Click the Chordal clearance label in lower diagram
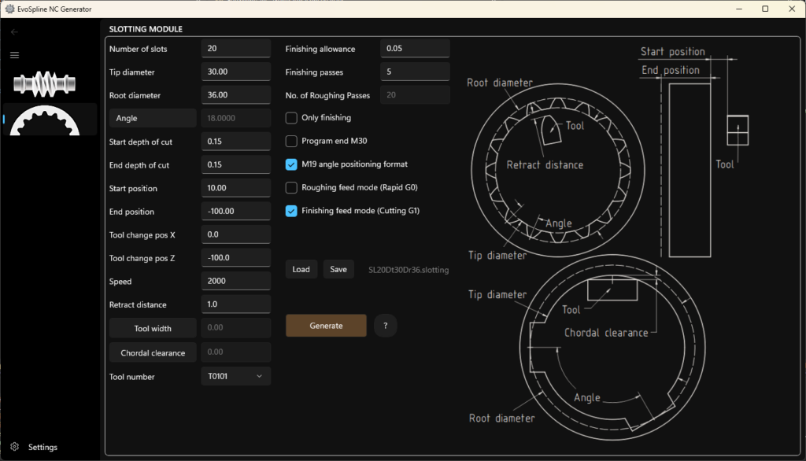 tap(606, 333)
